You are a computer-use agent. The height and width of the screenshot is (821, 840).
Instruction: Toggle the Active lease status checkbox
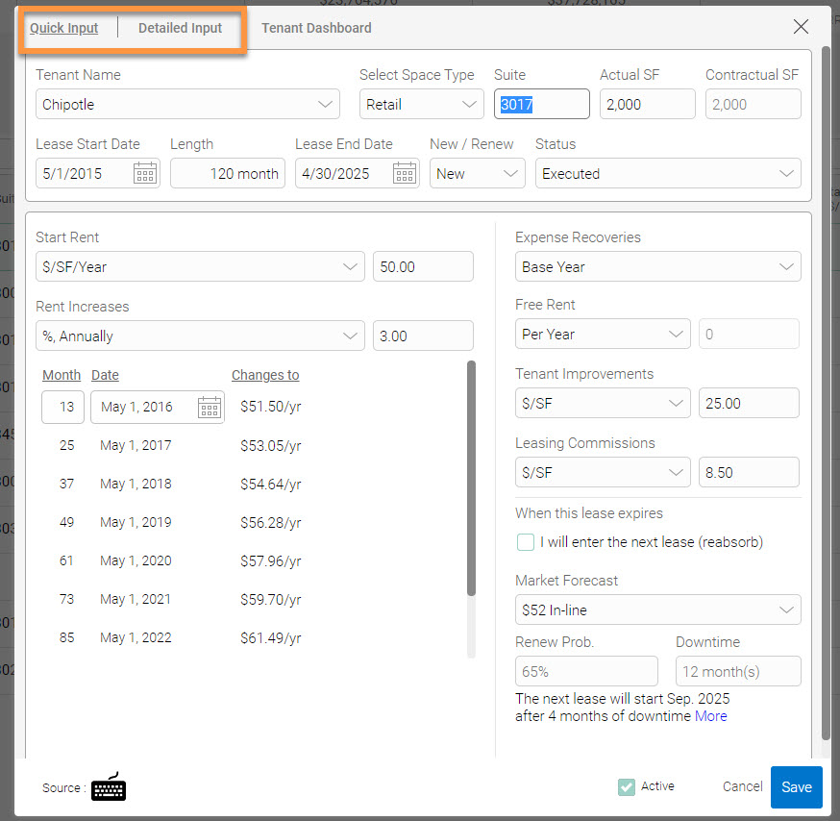click(628, 785)
